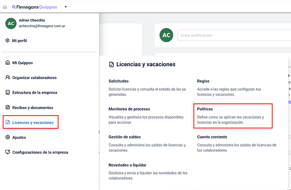Click the Crear publicación input field
The height and width of the screenshot is (190, 291).
coord(234,35)
